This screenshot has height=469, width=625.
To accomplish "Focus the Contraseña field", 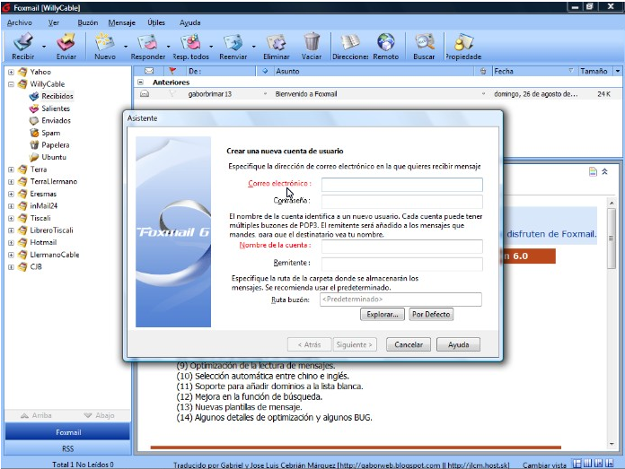I will click(x=401, y=201).
